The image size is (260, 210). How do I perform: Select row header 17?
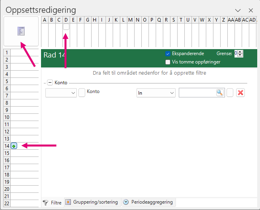(x=7, y=167)
